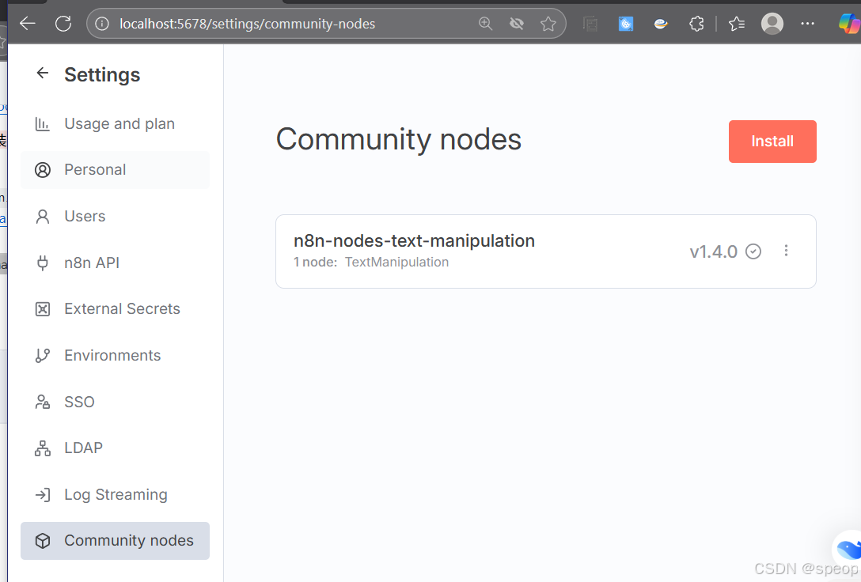The width and height of the screenshot is (861, 582).
Task: Open the Favorites list icon
Action: click(x=737, y=24)
